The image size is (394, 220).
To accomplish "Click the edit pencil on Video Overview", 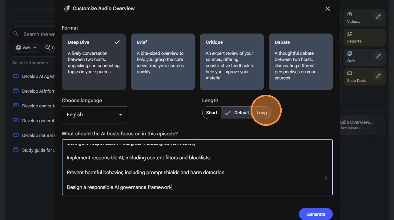I will (378, 17).
